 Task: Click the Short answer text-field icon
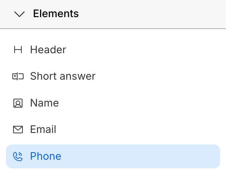[18, 77]
